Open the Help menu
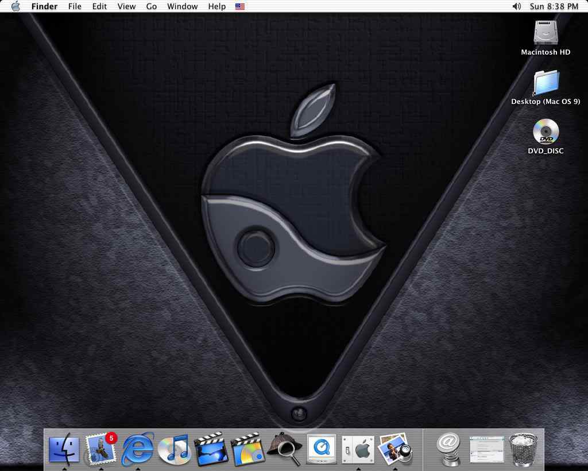 coord(216,6)
